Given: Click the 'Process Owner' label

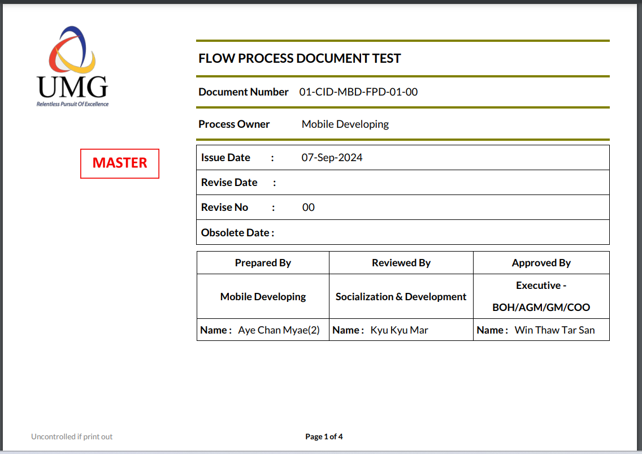Looking at the screenshot, I should tap(234, 124).
